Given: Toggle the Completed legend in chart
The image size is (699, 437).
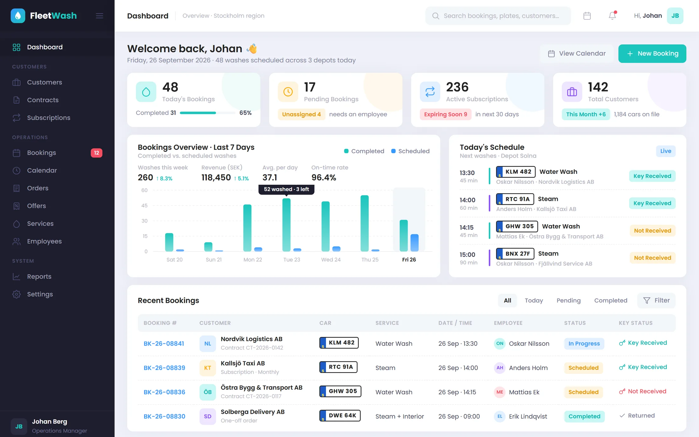Looking at the screenshot, I should click(x=364, y=151).
